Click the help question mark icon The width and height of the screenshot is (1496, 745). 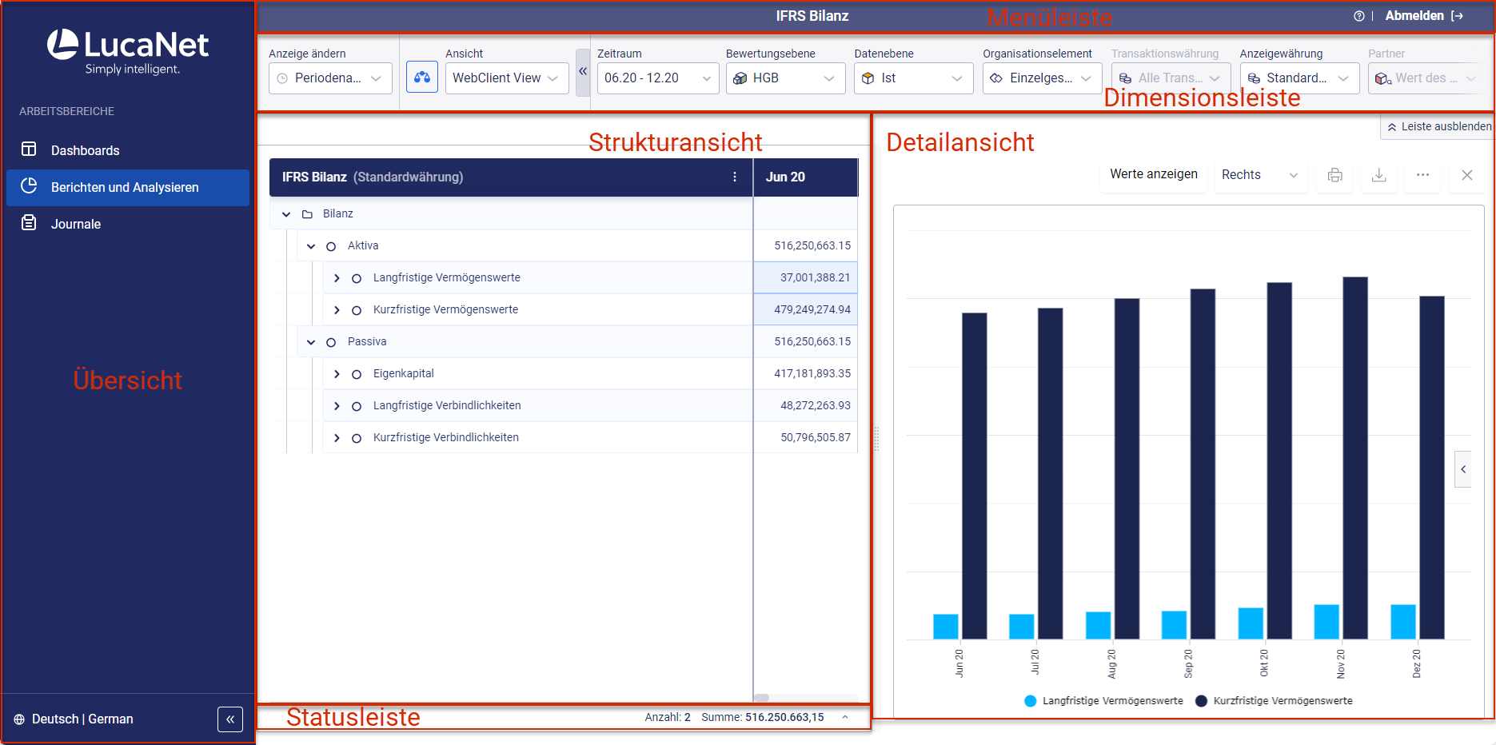[1358, 15]
